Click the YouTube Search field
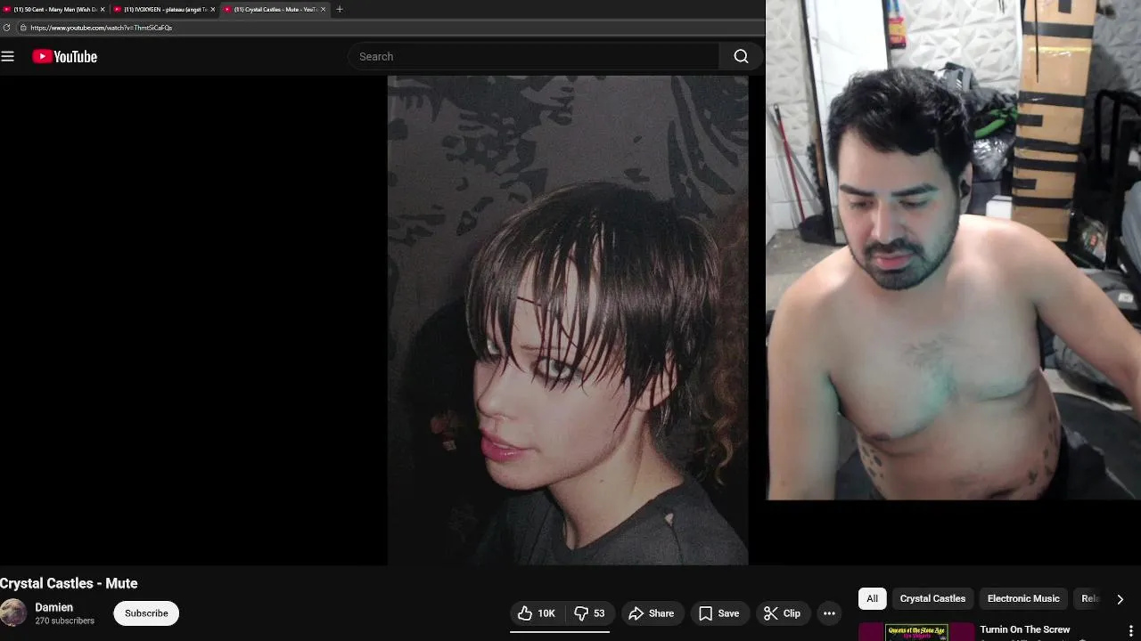The width and height of the screenshot is (1141, 641). point(533,57)
